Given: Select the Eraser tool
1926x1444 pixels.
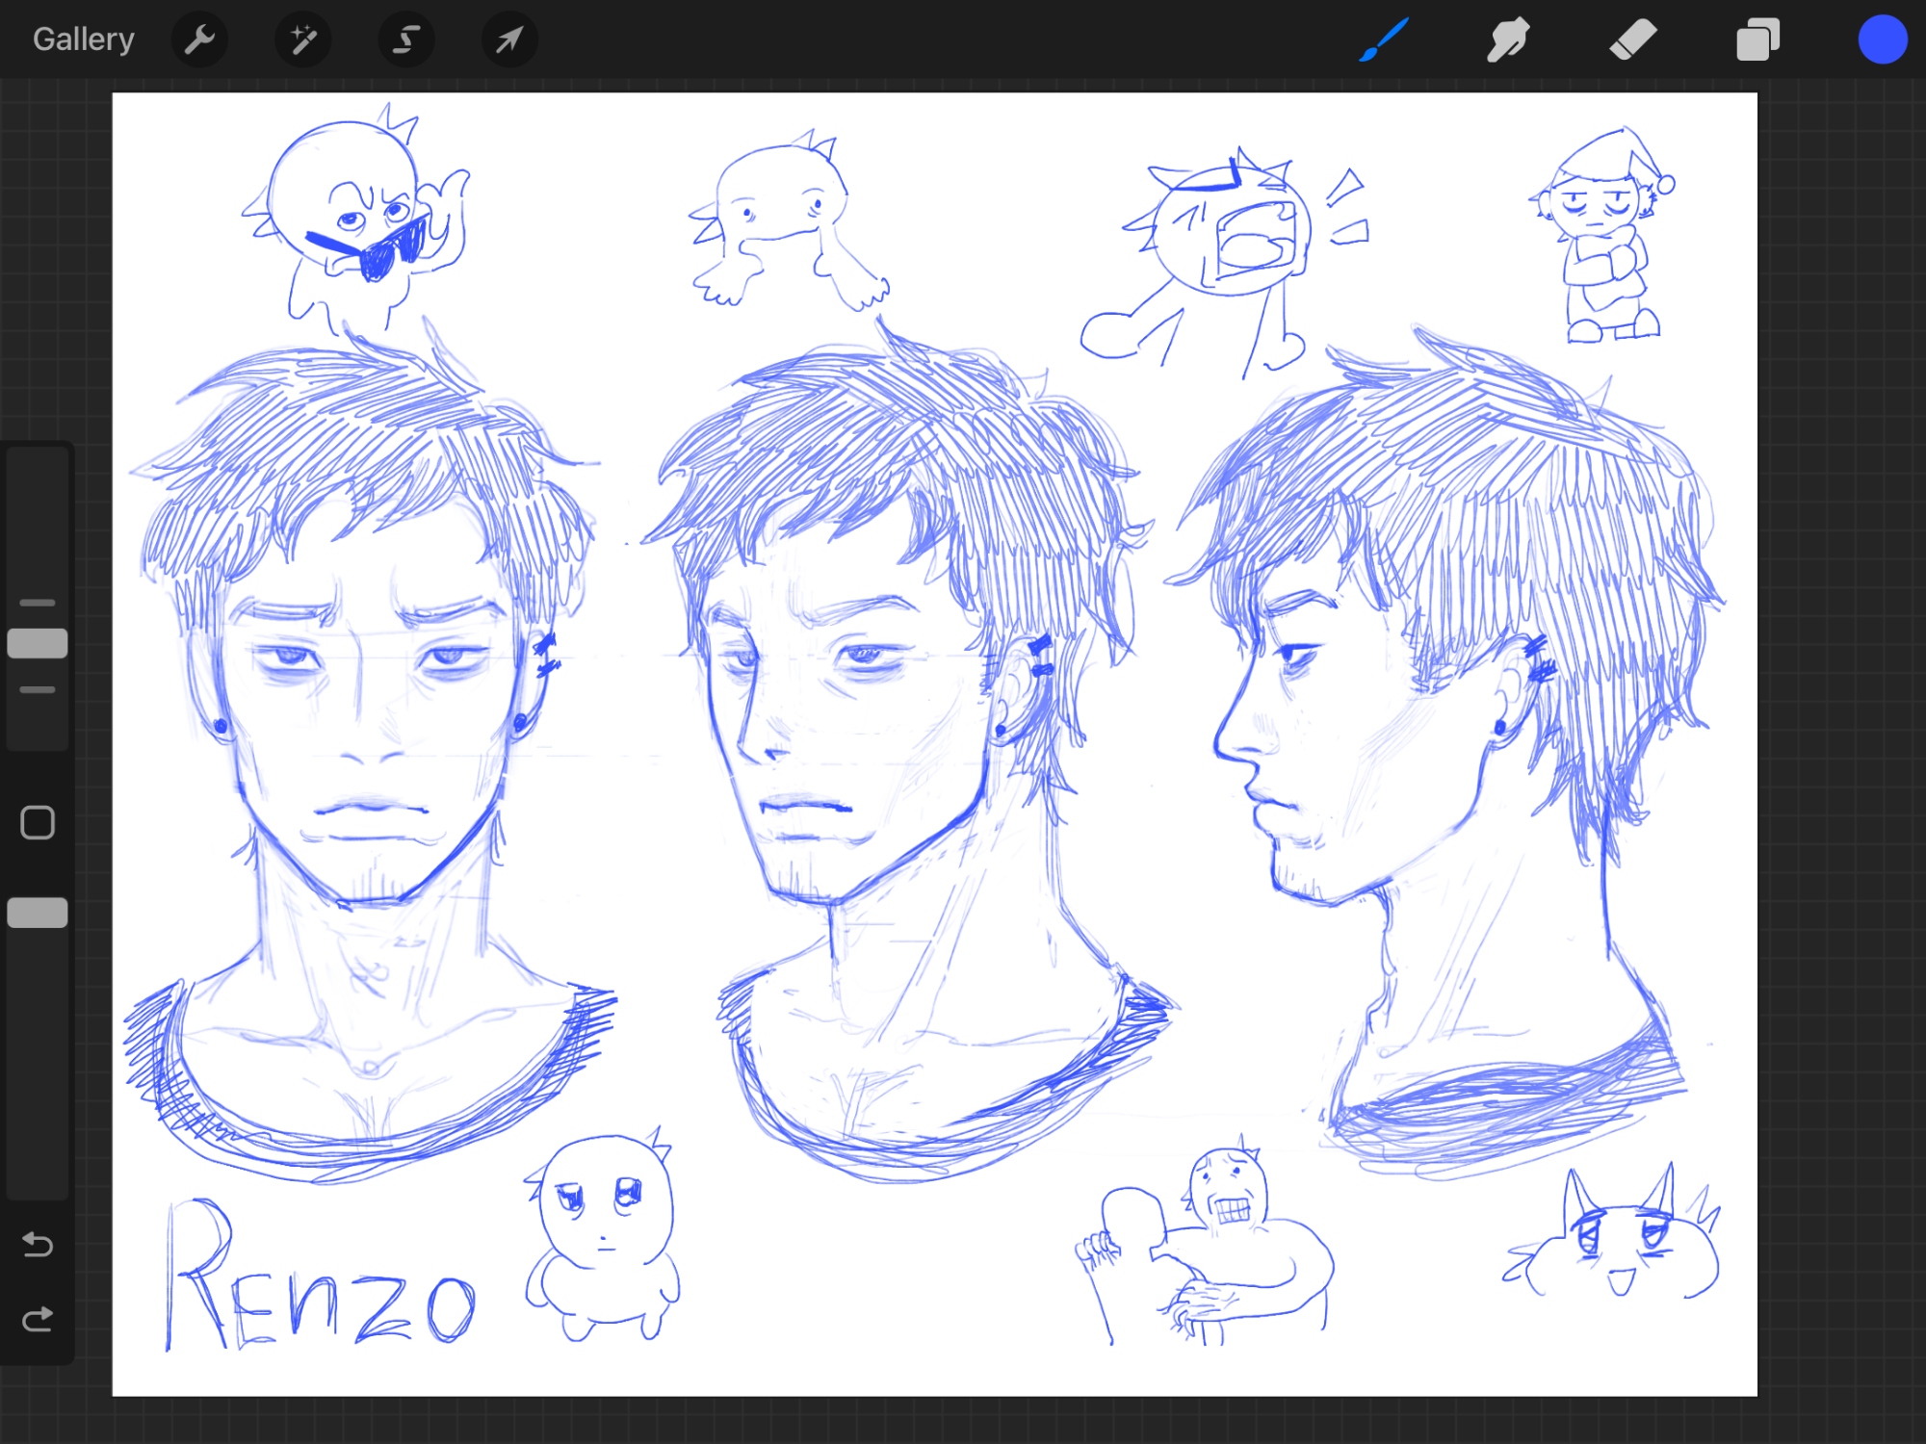Looking at the screenshot, I should (x=1632, y=39).
